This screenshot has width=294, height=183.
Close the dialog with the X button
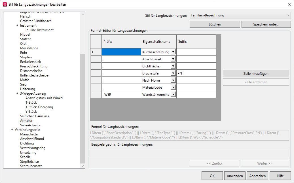pyautogui.click(x=289, y=4)
